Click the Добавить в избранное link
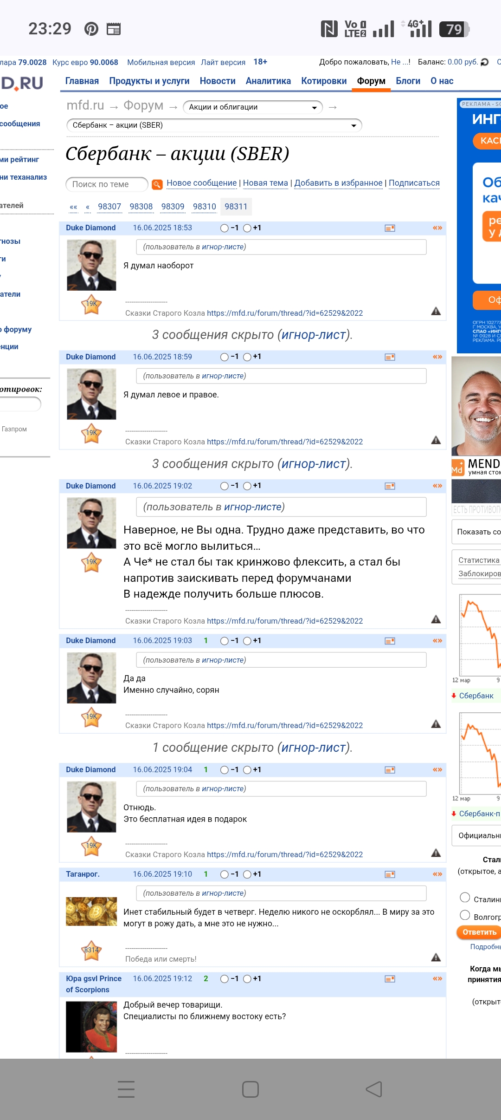The height and width of the screenshot is (1120, 501). coord(338,183)
